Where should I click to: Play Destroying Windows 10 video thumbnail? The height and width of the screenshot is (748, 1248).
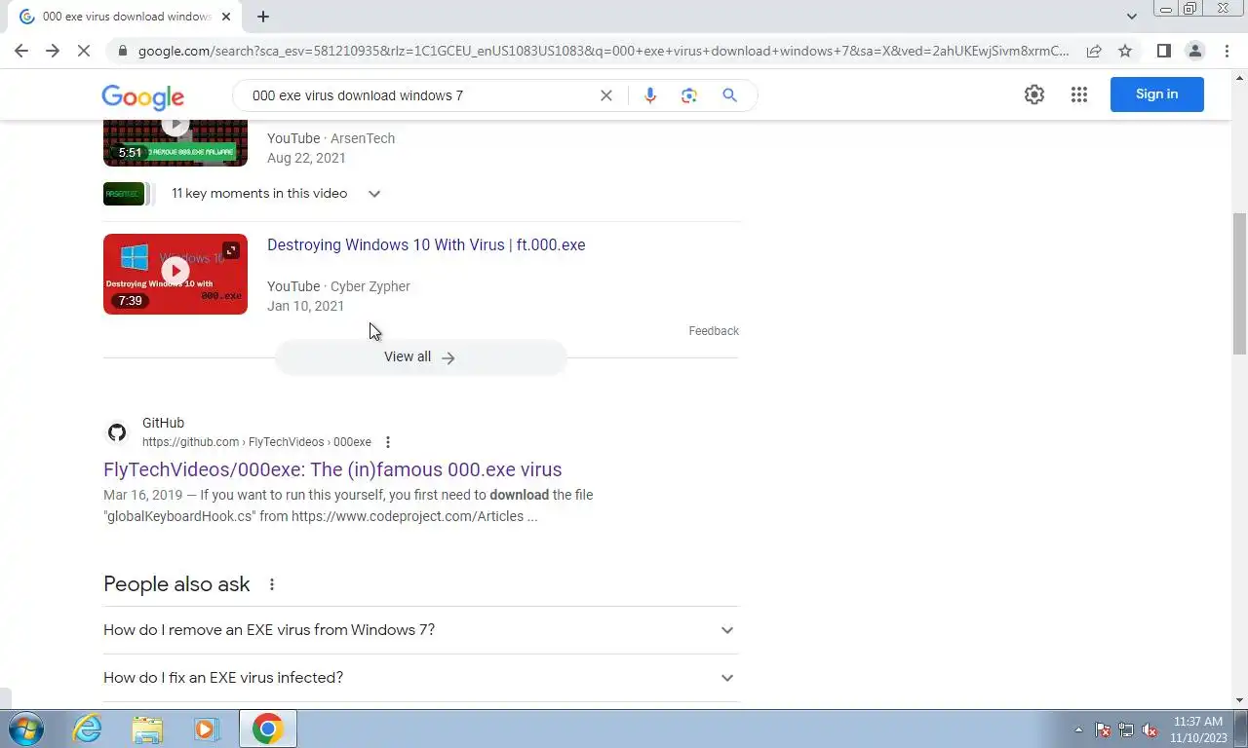tap(175, 274)
